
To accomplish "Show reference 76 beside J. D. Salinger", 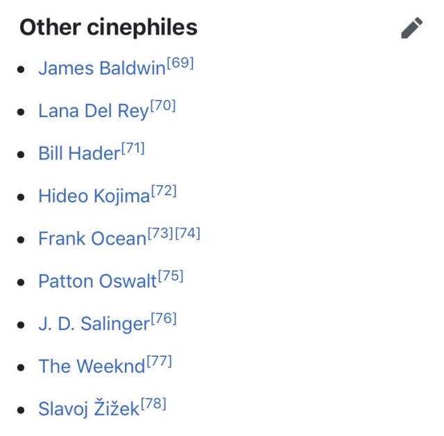I will 164,319.
